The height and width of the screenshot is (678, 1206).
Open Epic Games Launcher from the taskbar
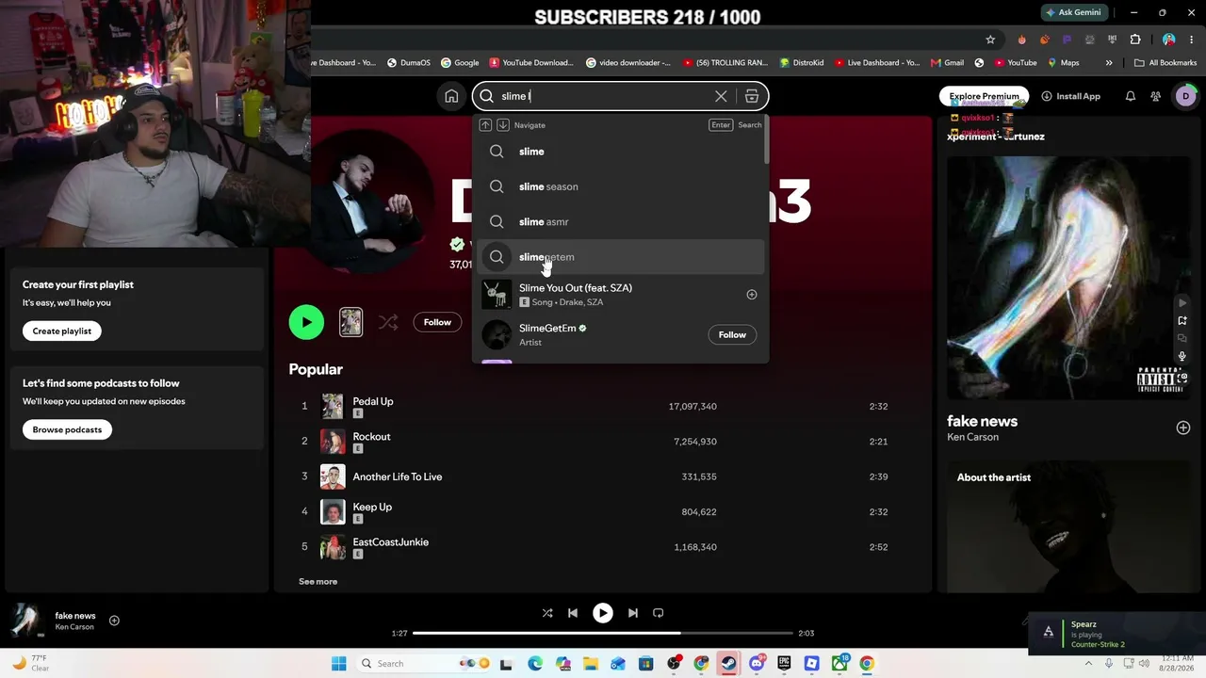pos(784,664)
